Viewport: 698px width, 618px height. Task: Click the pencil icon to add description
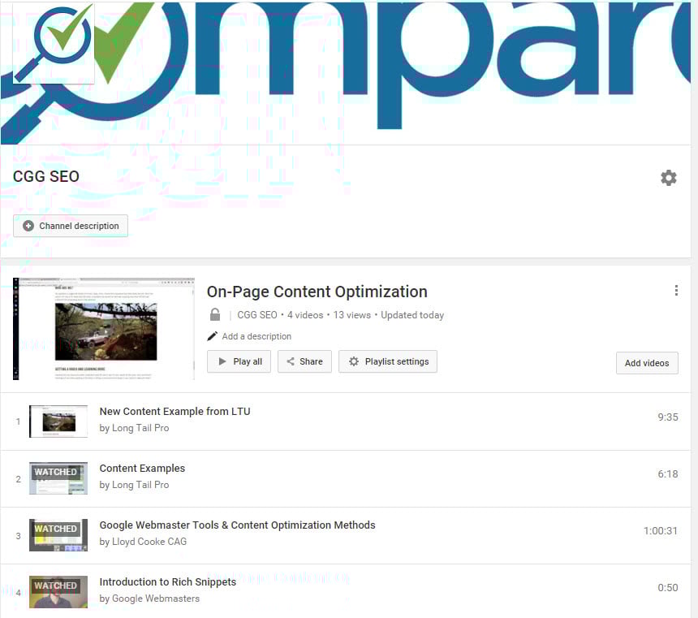213,336
